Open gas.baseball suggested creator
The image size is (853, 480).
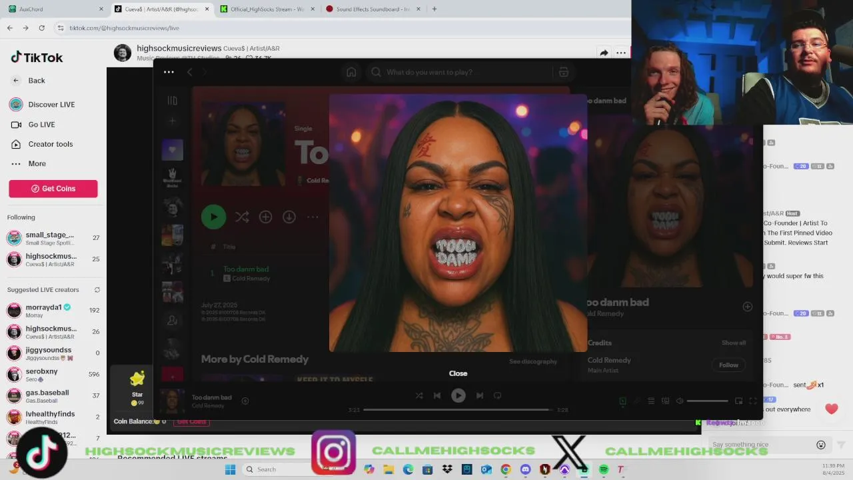pos(53,396)
